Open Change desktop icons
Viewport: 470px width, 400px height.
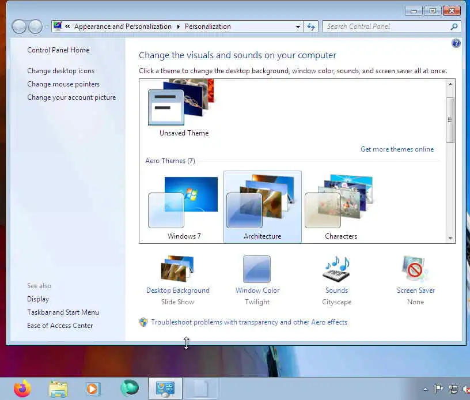[x=61, y=71]
